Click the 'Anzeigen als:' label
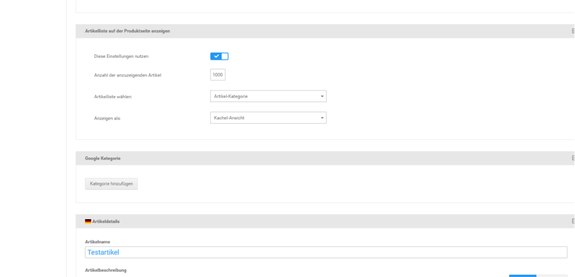This screenshot has width=575, height=277. (x=107, y=119)
